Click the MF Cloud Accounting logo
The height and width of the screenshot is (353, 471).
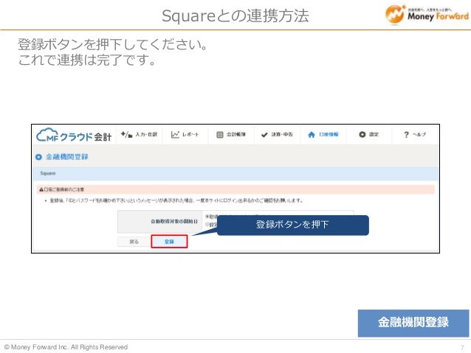74,136
